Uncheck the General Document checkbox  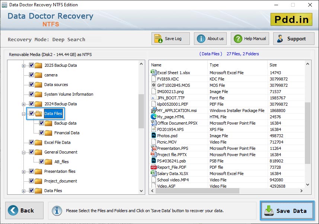(x=31, y=152)
